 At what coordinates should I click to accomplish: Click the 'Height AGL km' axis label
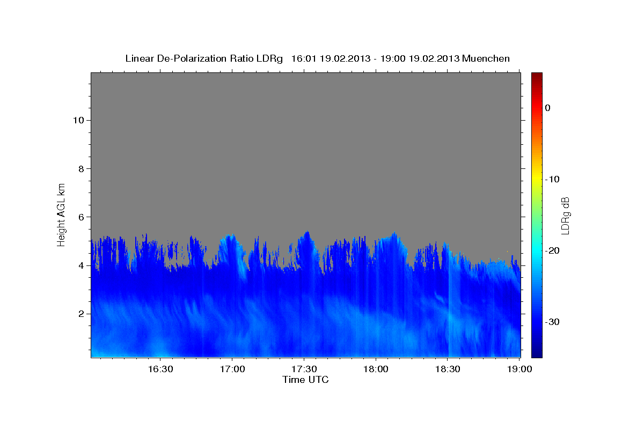(62, 214)
